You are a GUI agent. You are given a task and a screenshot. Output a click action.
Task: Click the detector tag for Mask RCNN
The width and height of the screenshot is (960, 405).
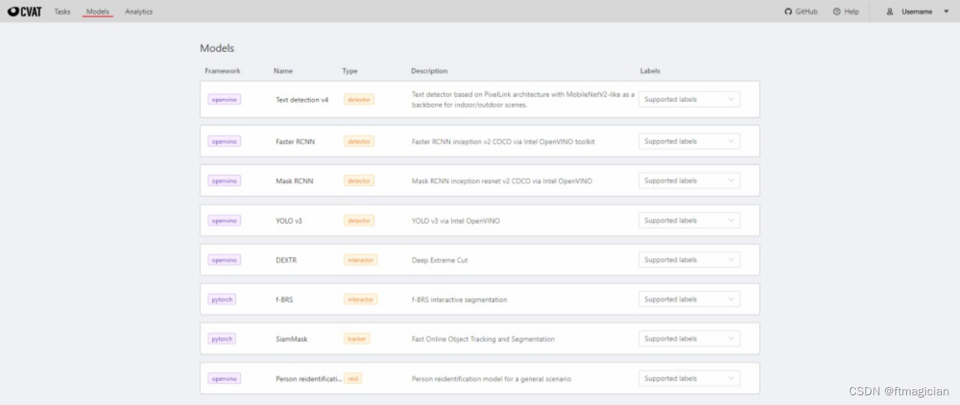click(359, 181)
